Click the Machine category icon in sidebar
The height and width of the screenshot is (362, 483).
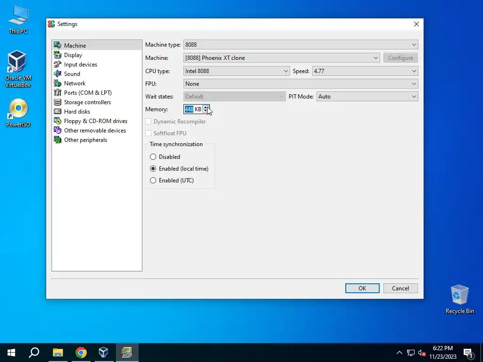point(58,45)
